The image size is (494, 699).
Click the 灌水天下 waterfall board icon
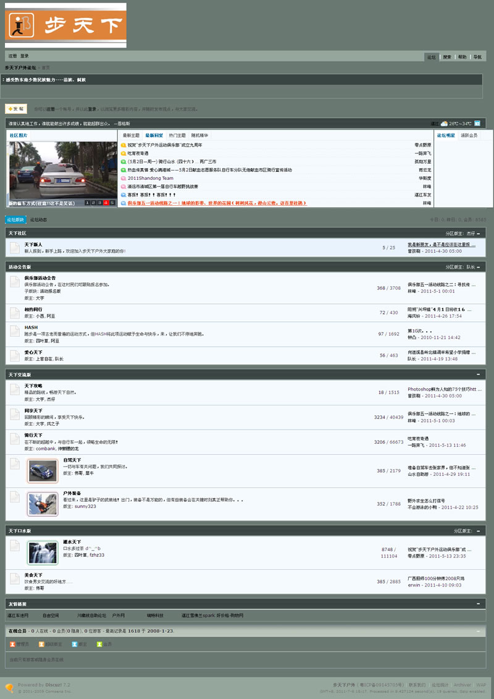[x=43, y=553]
